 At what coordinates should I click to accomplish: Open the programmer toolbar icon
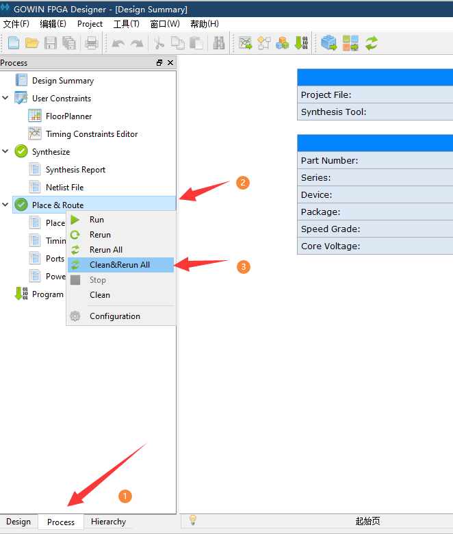(301, 43)
